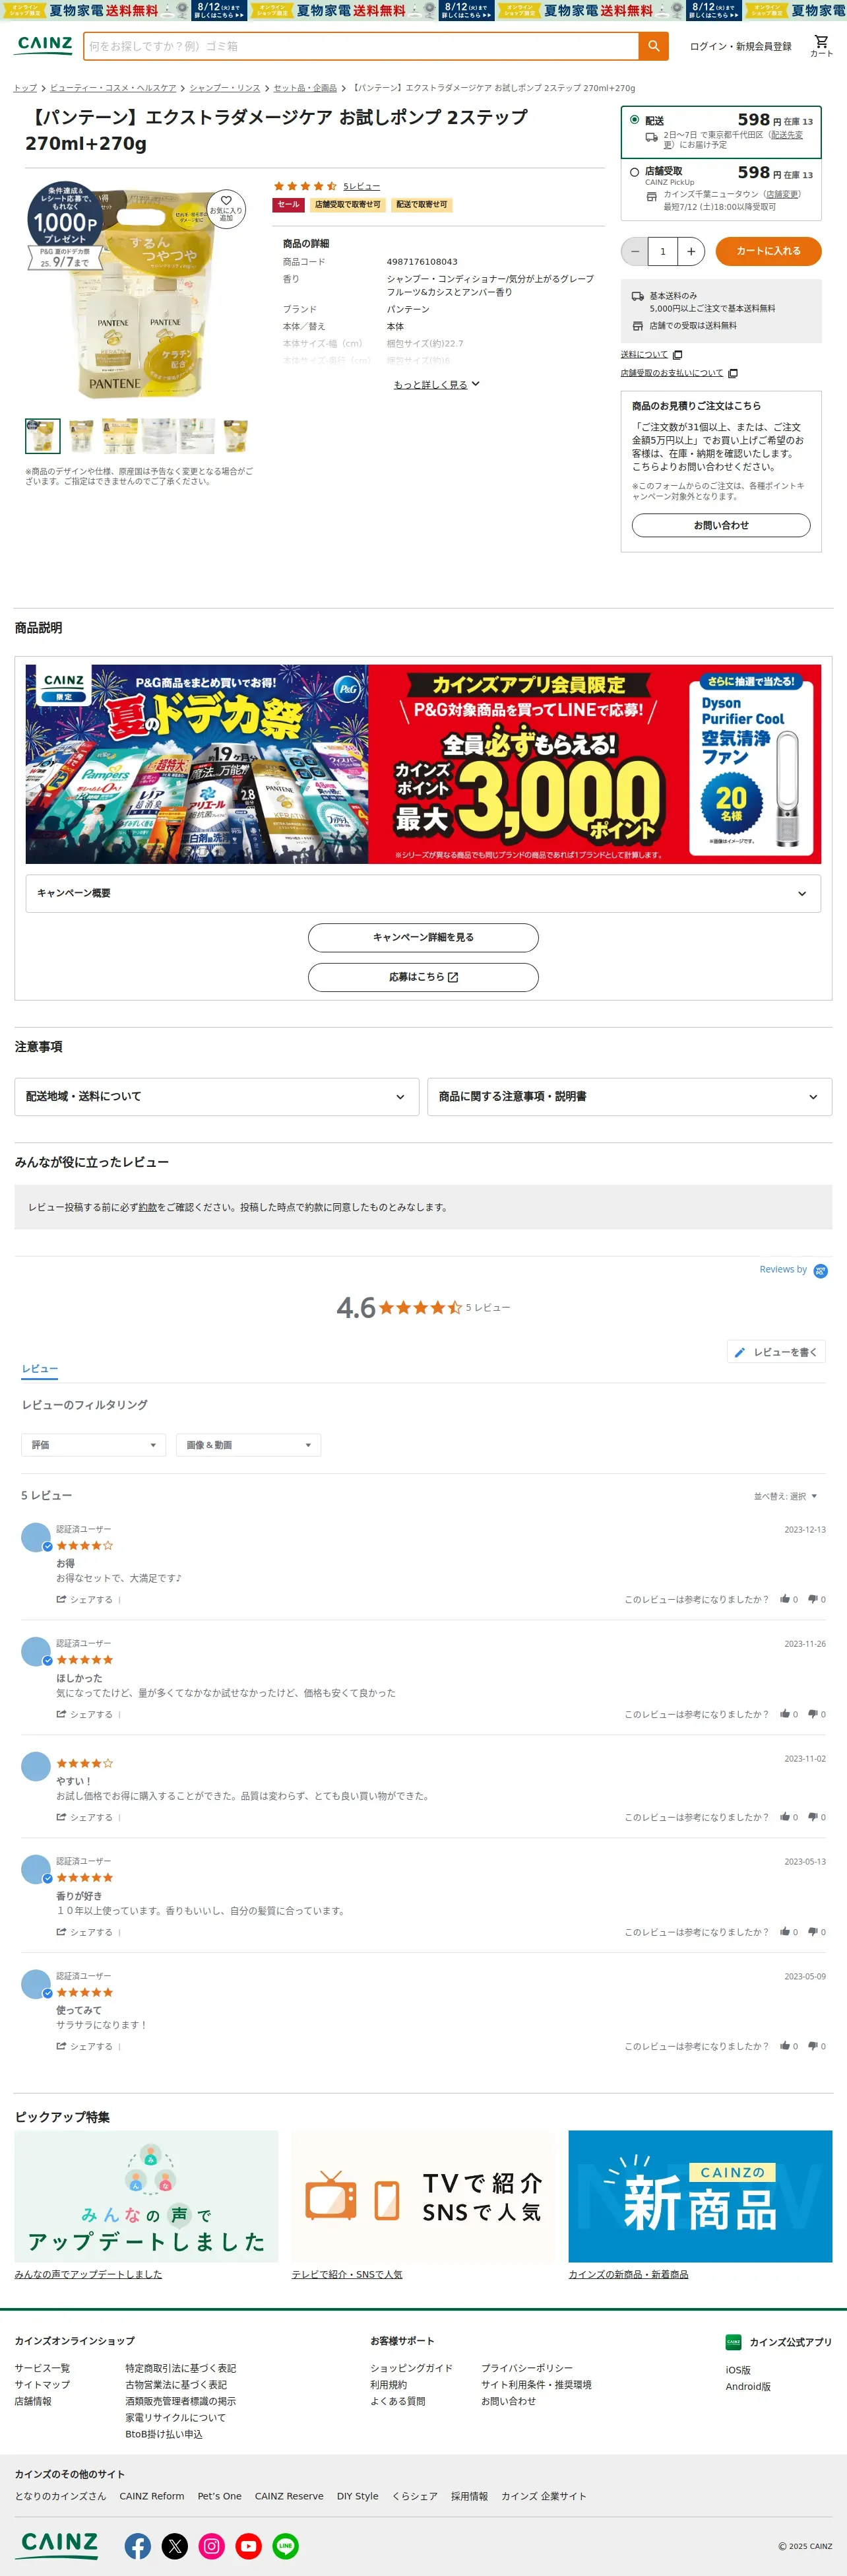Click 応募はこちら button
Image resolution: width=847 pixels, height=2576 pixels.
423,977
